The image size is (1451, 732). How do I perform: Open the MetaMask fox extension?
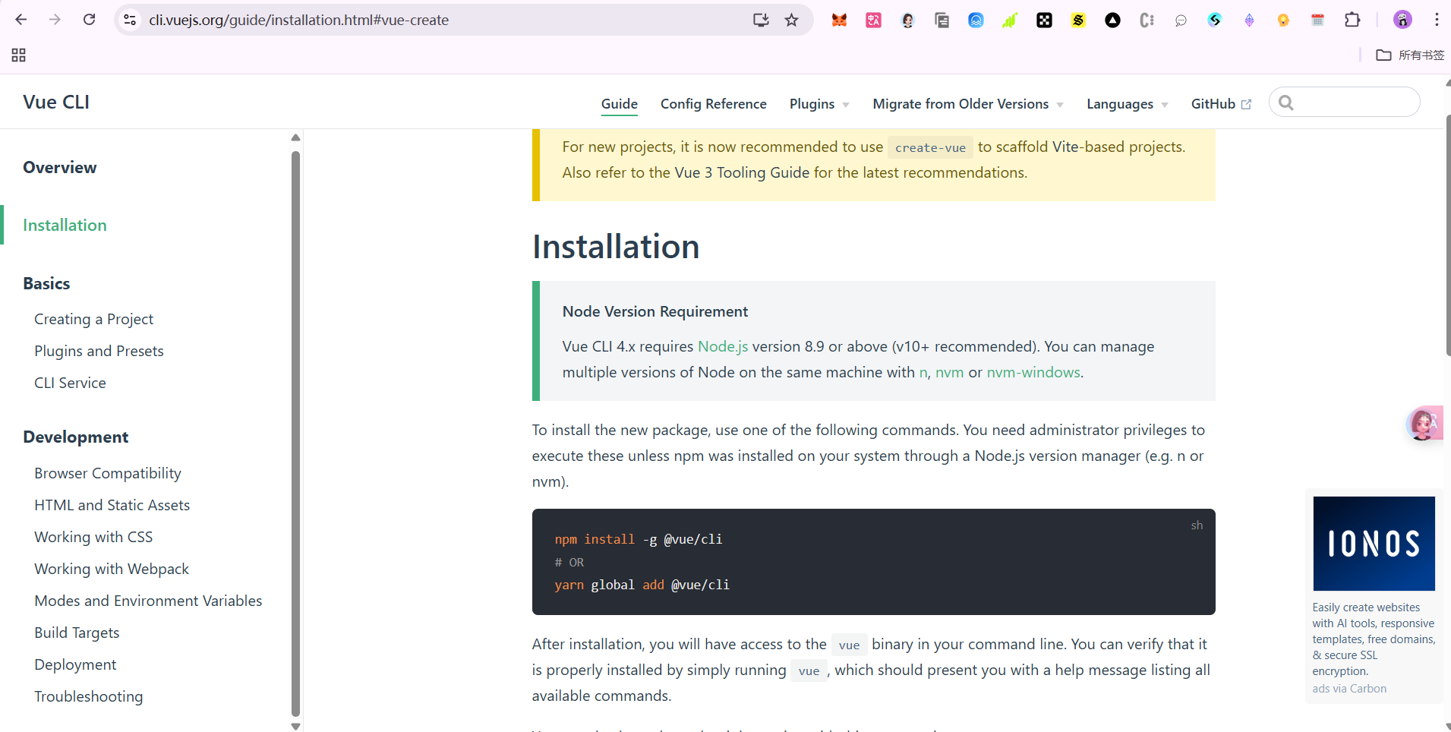839,20
